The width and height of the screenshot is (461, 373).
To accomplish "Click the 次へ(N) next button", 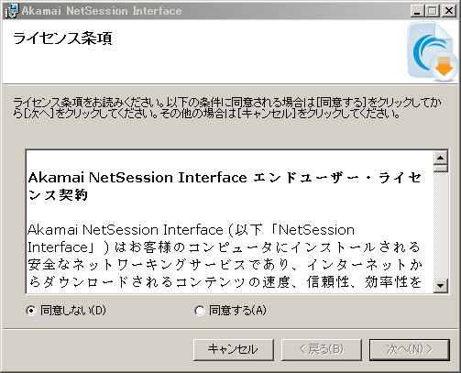I will coord(410,349).
